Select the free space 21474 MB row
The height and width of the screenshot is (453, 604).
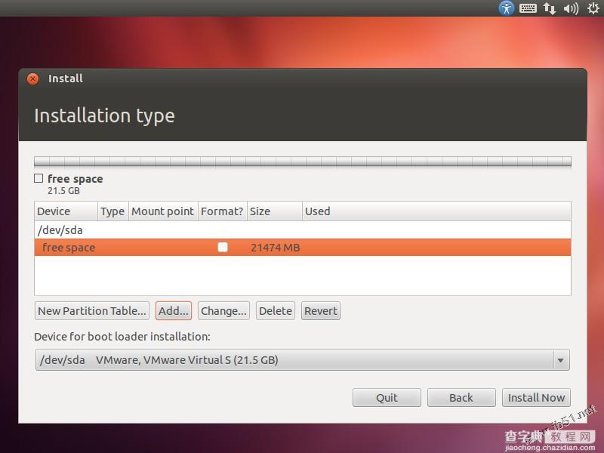[x=303, y=248]
